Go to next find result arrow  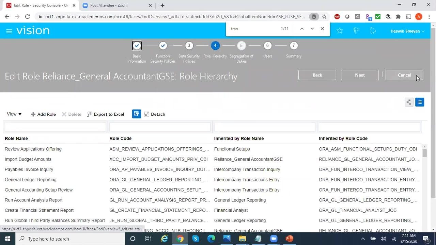click(x=312, y=29)
